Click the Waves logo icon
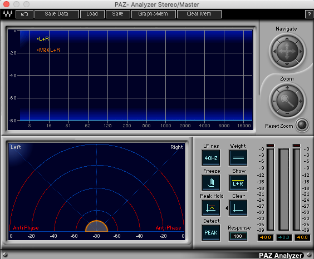Screen dimensions: 314x259 click(x=8, y=14)
